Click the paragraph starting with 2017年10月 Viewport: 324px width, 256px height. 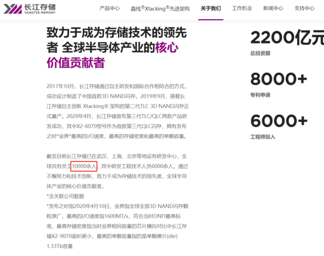click(117, 111)
